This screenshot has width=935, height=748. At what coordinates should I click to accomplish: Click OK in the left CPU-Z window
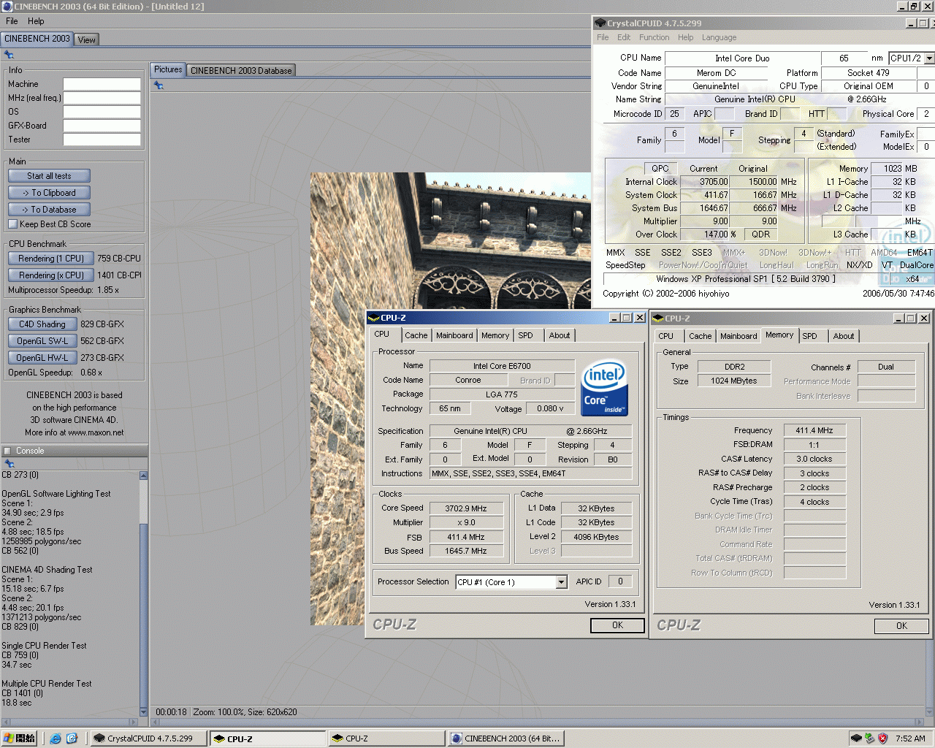(617, 625)
